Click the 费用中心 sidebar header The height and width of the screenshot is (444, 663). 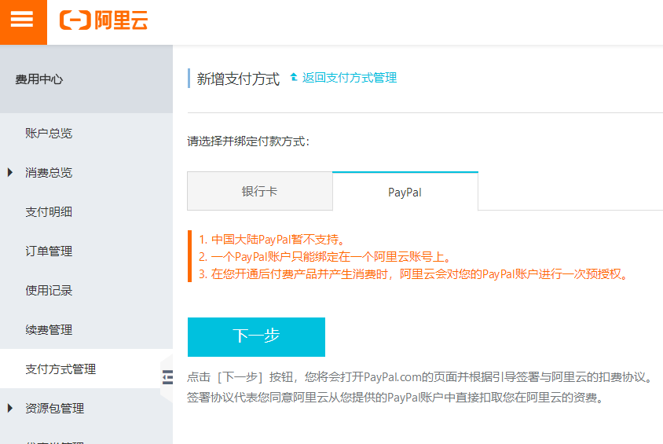tap(39, 79)
